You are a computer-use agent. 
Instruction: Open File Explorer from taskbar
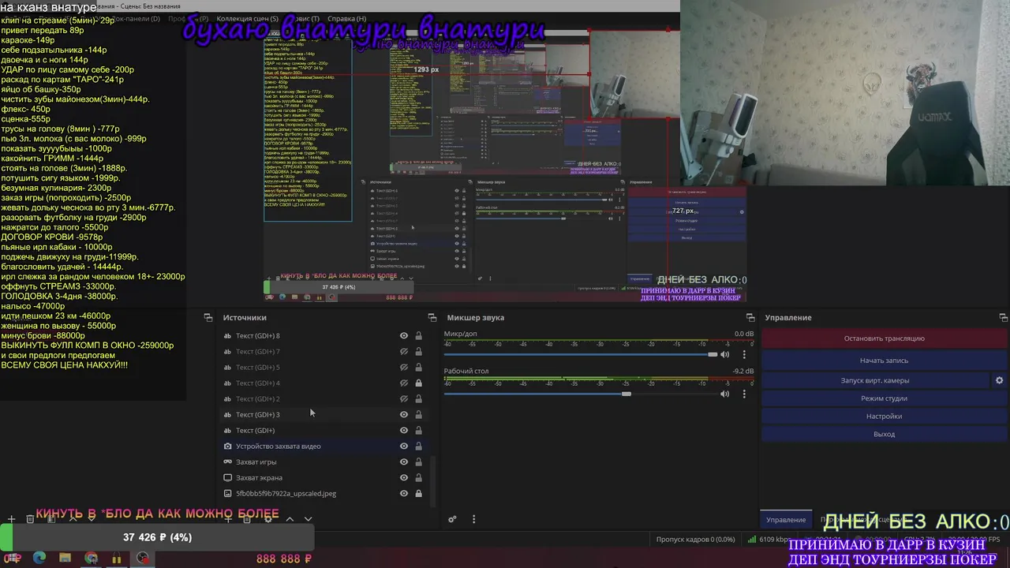click(65, 558)
